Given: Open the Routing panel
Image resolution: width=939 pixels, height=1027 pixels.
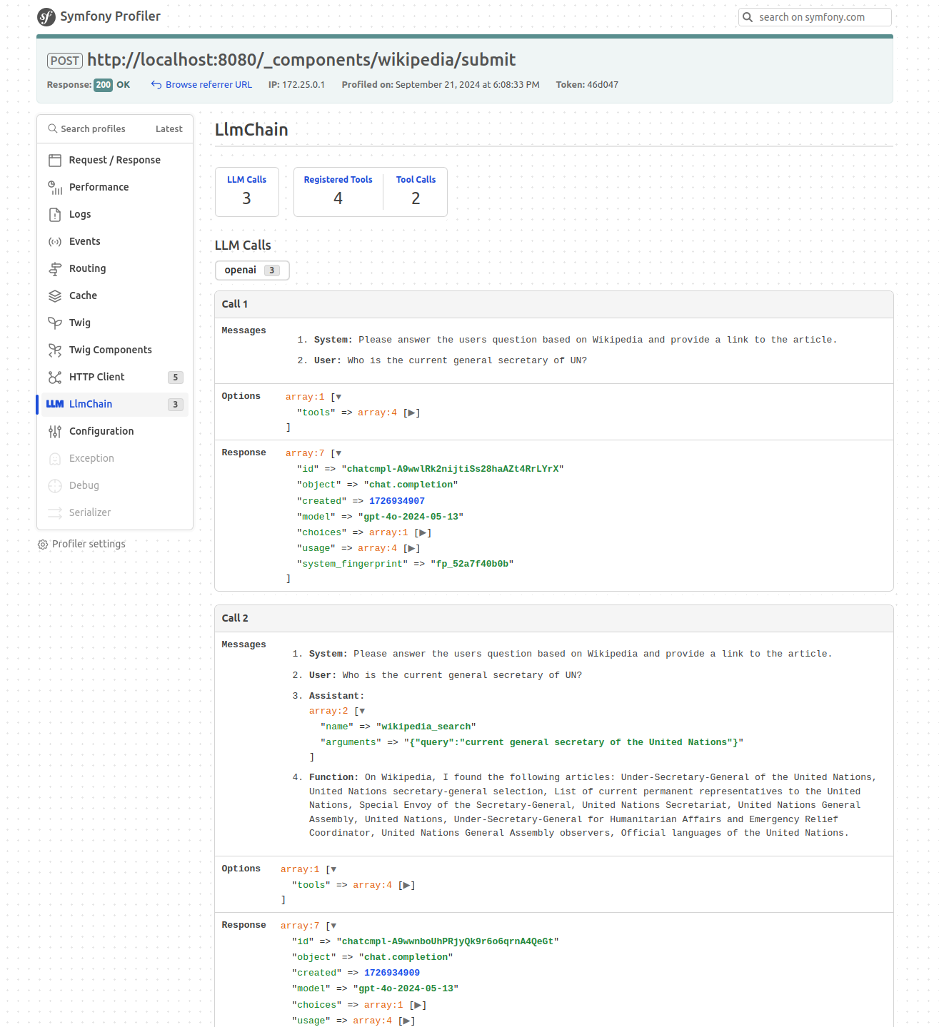Looking at the screenshot, I should (x=114, y=268).
